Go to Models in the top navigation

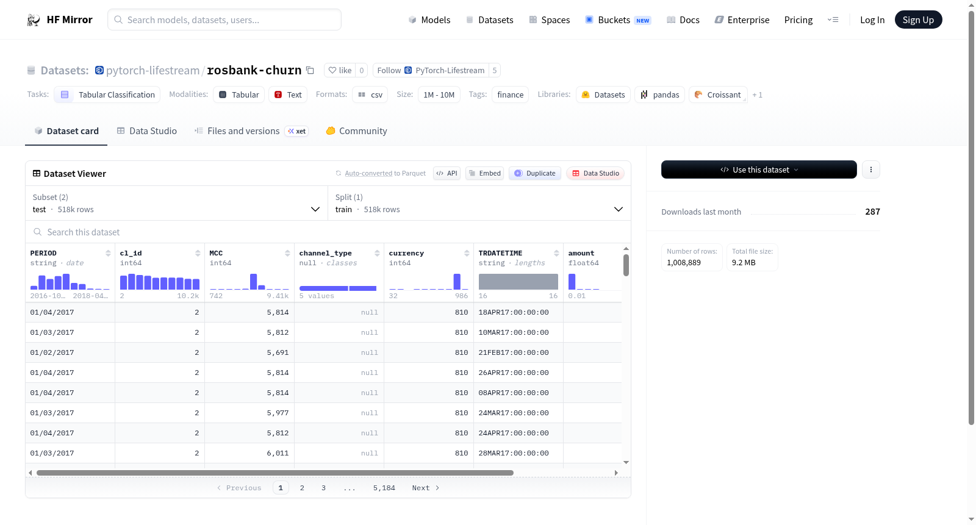click(x=429, y=20)
